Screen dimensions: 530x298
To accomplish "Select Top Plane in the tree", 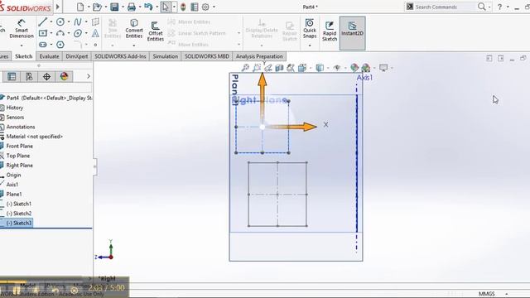I will pos(18,156).
